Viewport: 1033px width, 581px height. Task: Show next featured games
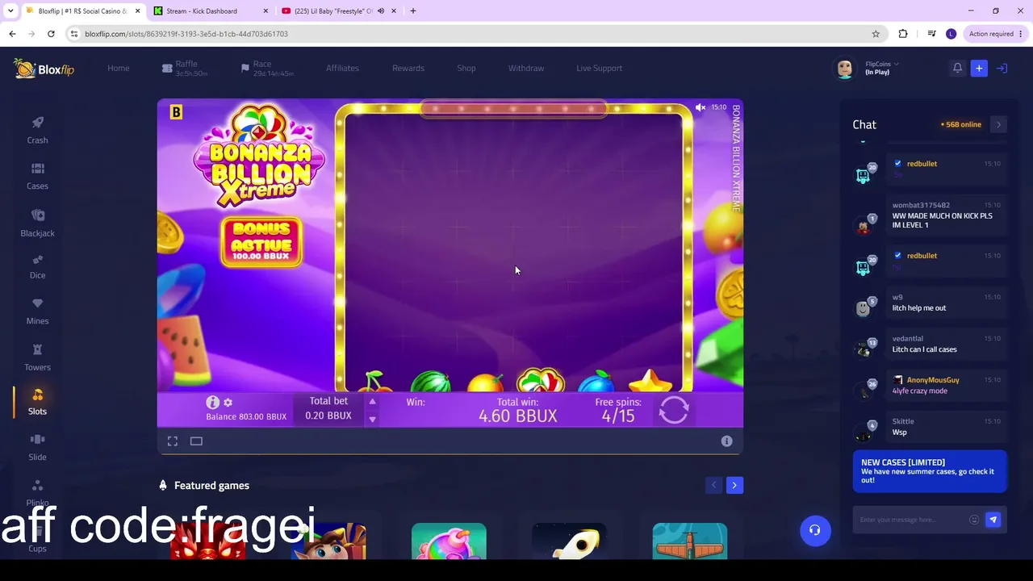[x=734, y=485]
